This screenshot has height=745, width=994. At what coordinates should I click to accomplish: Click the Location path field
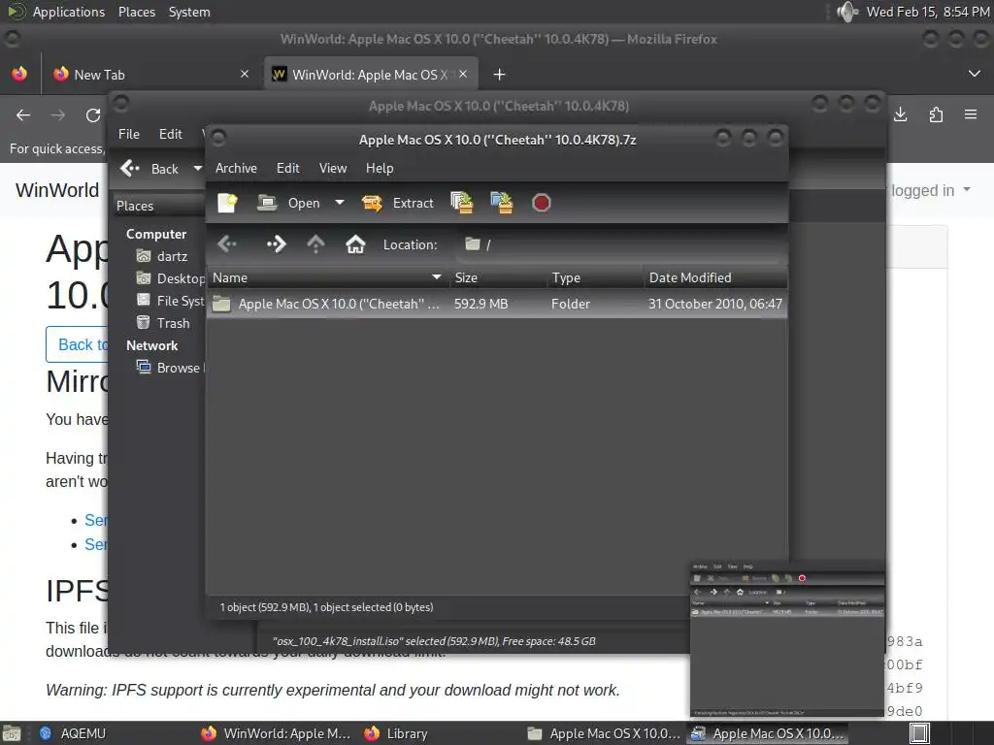621,244
